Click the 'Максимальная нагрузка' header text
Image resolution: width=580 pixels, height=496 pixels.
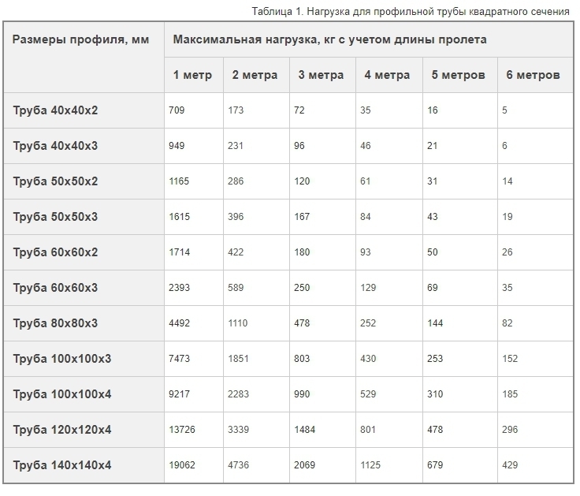pyautogui.click(x=329, y=39)
